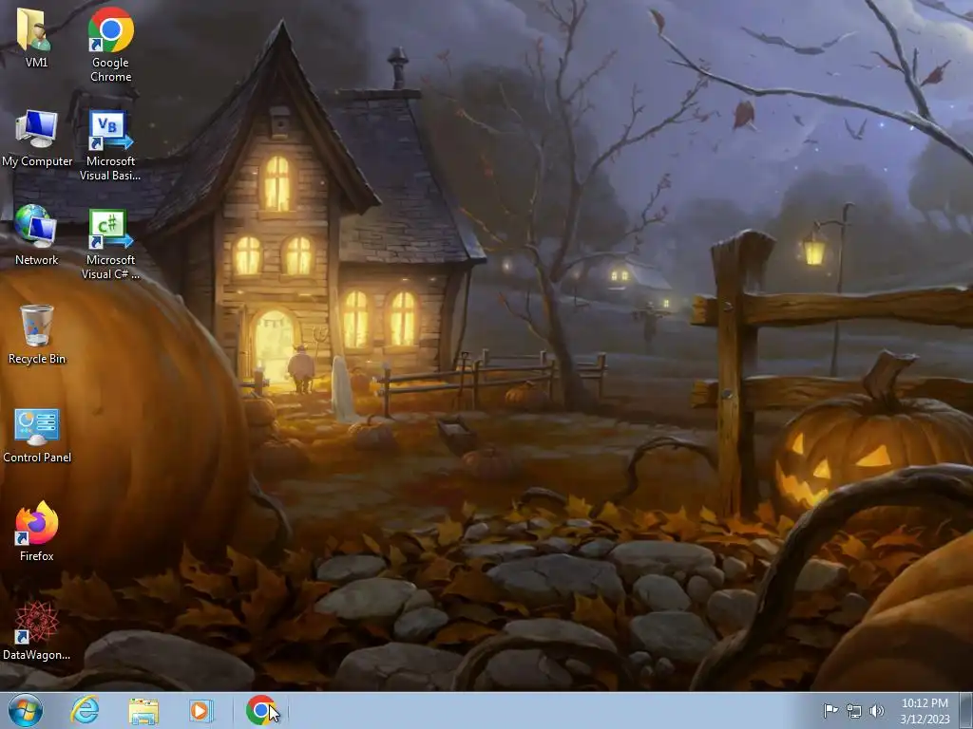Click the 'Microsoft Visual C# ...' label text
This screenshot has width=973, height=729.
pos(110,267)
